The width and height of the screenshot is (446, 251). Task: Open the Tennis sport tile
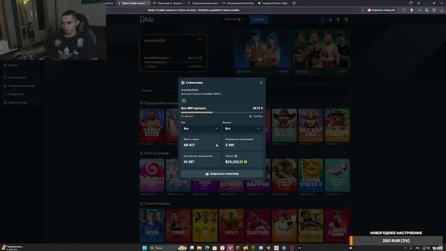tap(178, 225)
